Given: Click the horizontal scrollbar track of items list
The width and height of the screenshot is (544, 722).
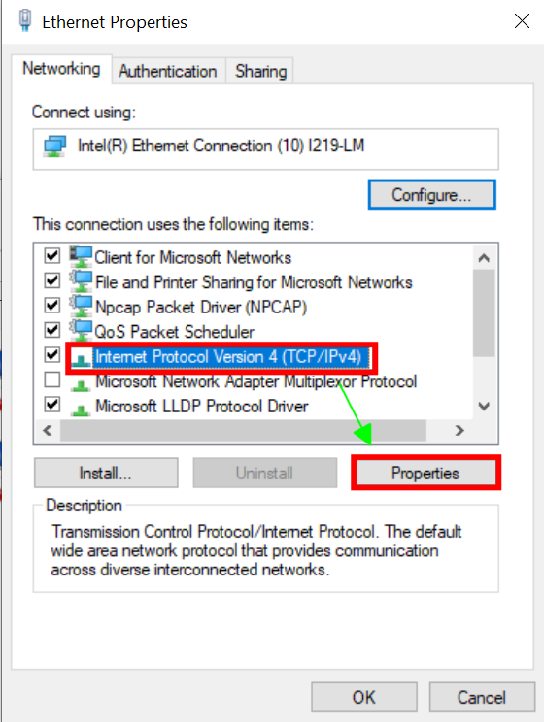Looking at the screenshot, I should (x=243, y=431).
